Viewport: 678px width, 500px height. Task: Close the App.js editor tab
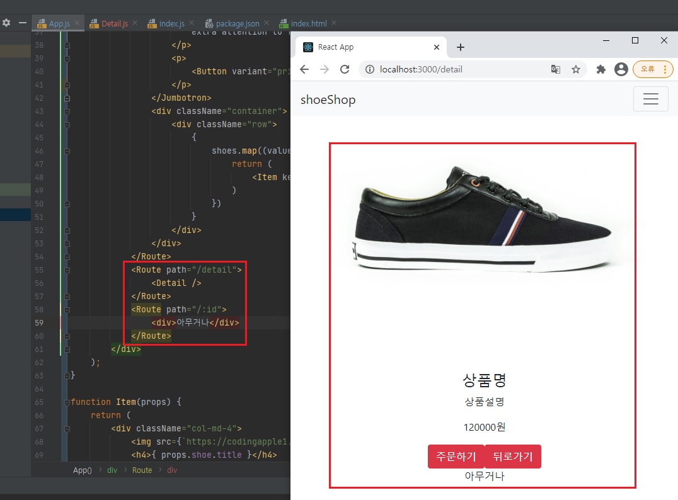coord(76,23)
